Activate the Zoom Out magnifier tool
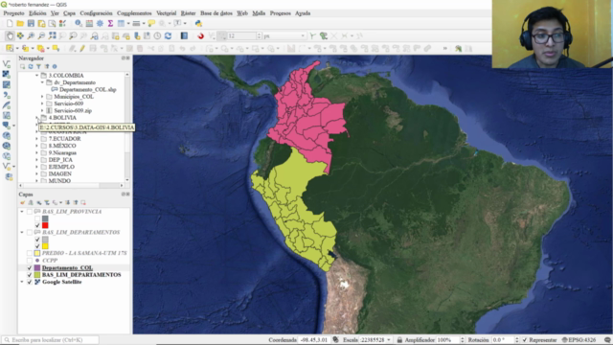 [41, 36]
